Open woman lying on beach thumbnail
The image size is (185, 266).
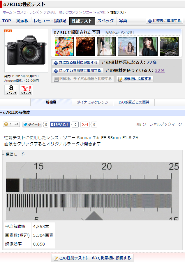[x=127, y=46]
